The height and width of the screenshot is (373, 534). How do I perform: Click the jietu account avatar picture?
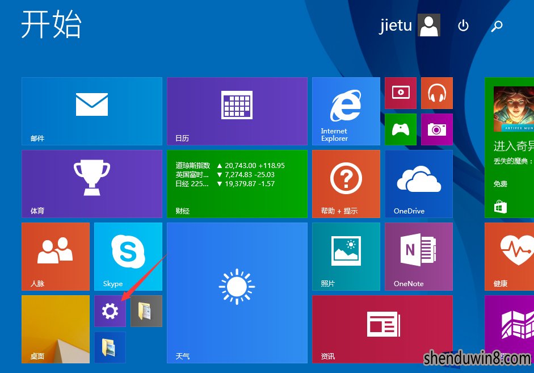[x=429, y=25]
